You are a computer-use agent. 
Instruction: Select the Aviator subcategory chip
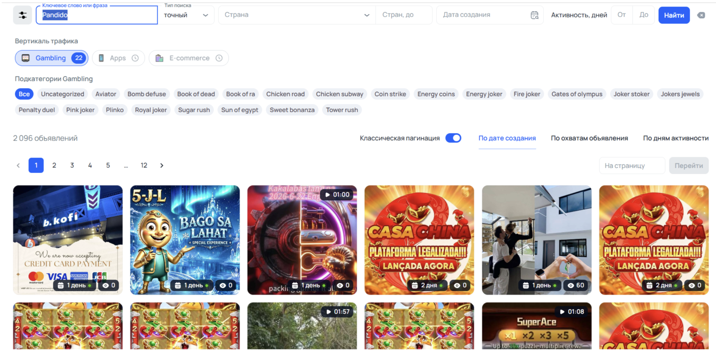[106, 94]
